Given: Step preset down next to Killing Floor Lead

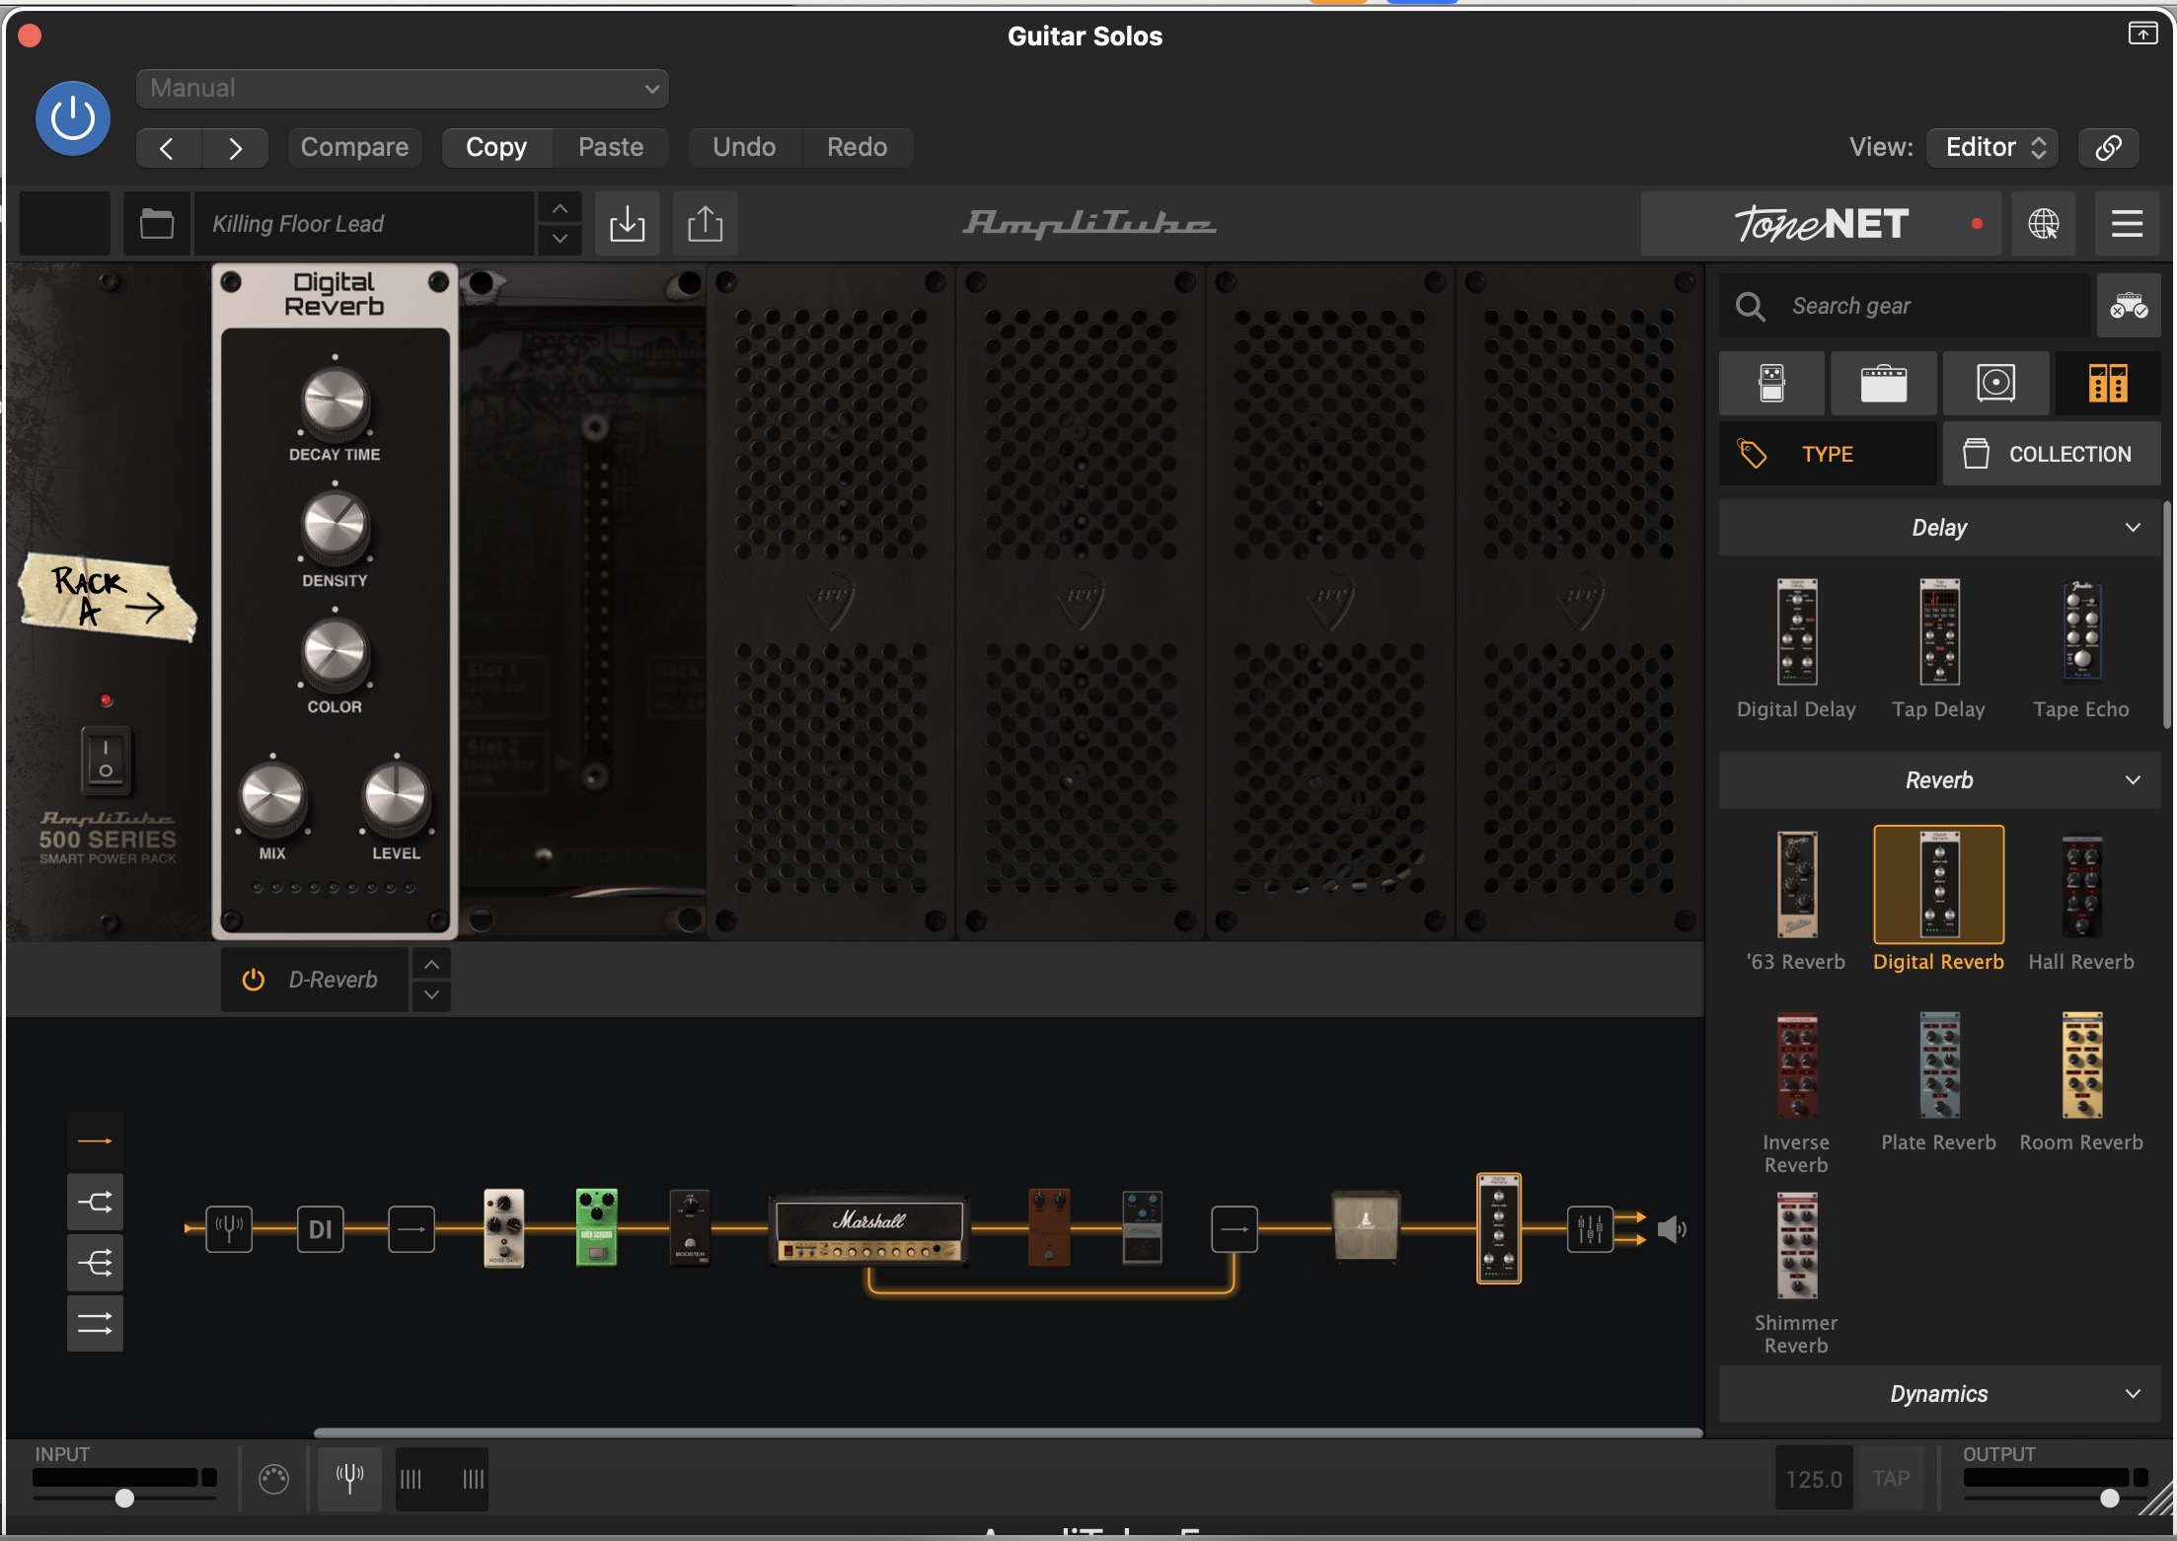Looking at the screenshot, I should tap(560, 239).
